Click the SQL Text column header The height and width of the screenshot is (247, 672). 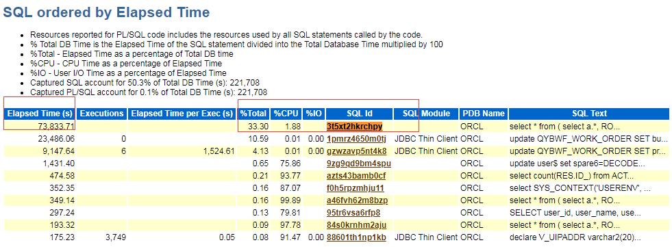coord(589,114)
